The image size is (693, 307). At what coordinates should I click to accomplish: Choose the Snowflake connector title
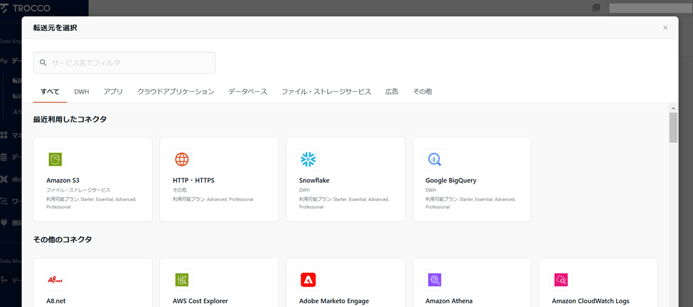click(314, 181)
